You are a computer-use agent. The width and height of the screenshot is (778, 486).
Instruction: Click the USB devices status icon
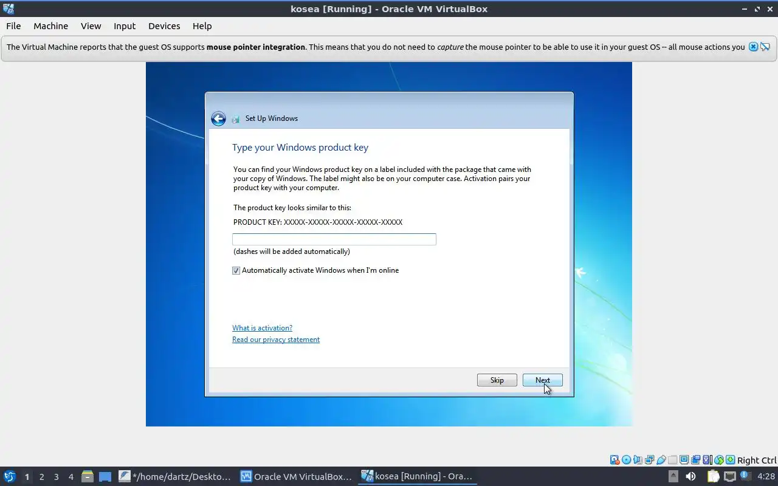coord(661,460)
